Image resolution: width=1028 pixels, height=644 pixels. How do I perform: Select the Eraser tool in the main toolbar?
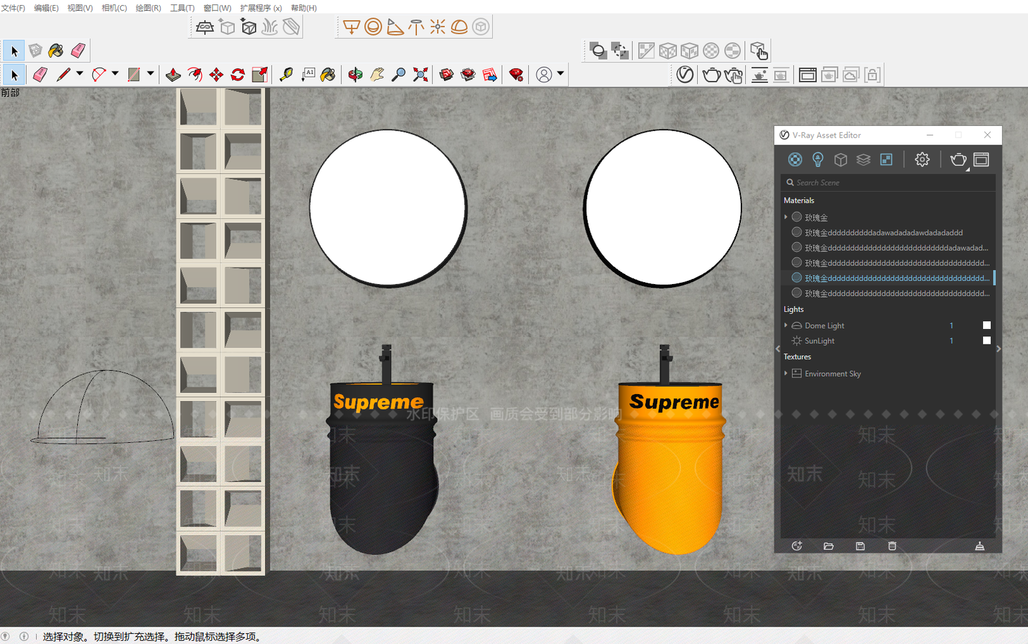pyautogui.click(x=40, y=75)
